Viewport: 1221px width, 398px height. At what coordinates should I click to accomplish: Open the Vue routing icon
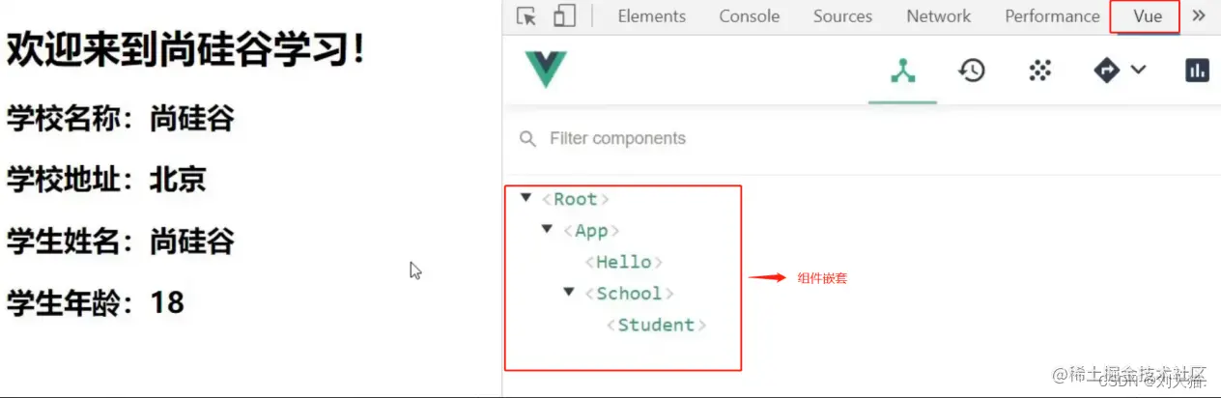pyautogui.click(x=1107, y=71)
